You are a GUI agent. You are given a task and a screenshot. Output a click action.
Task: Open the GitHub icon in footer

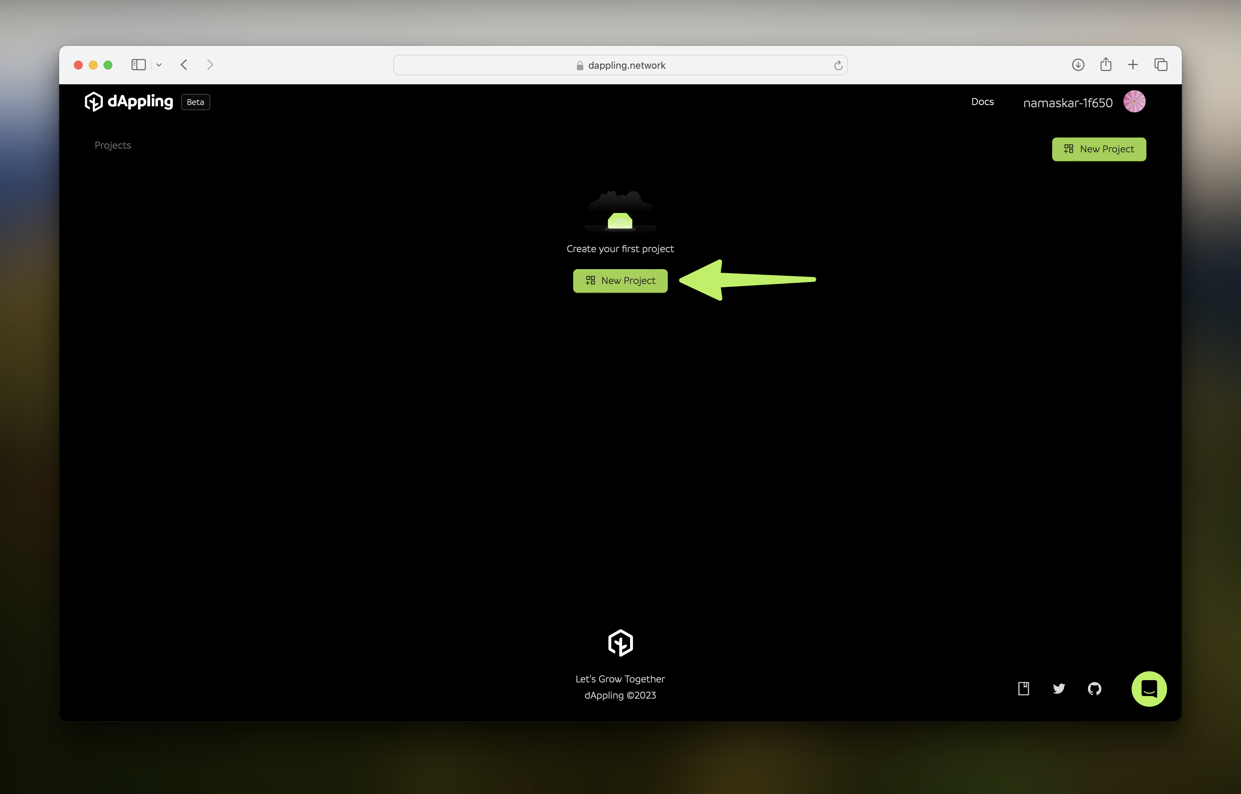pos(1095,688)
